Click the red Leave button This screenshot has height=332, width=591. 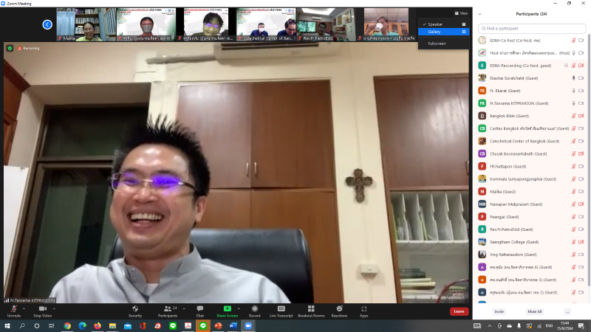coord(459,311)
